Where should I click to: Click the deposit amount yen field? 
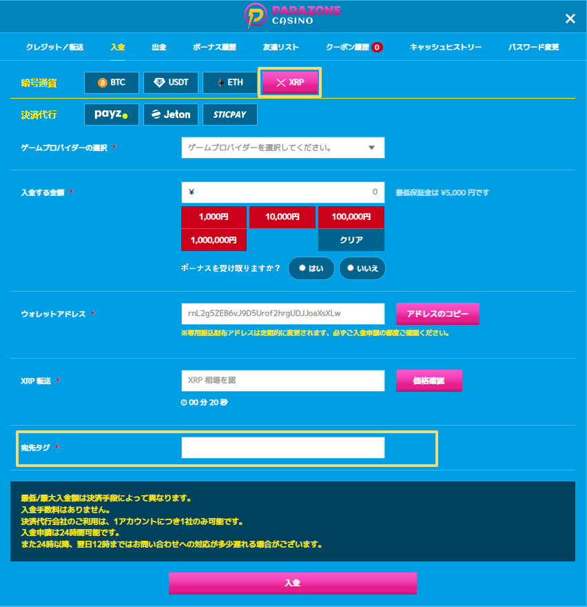click(x=283, y=192)
